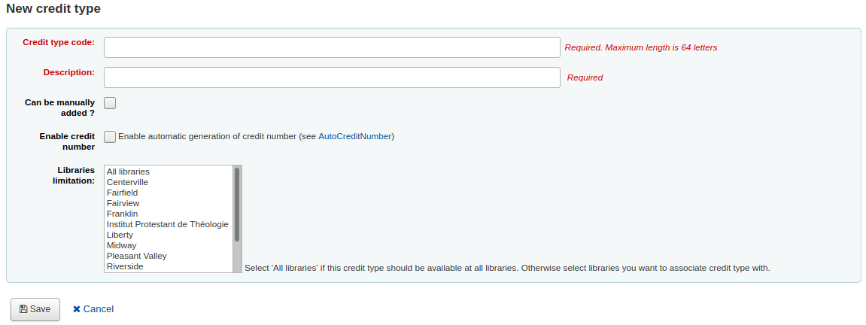Select Riverside library option
Viewport: 866px width, 325px height.
pos(125,266)
